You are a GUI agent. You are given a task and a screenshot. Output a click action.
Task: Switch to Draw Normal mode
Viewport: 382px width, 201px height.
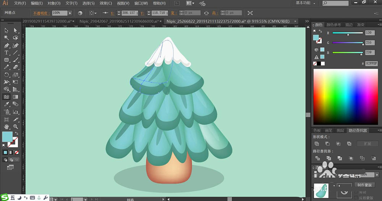5,160
